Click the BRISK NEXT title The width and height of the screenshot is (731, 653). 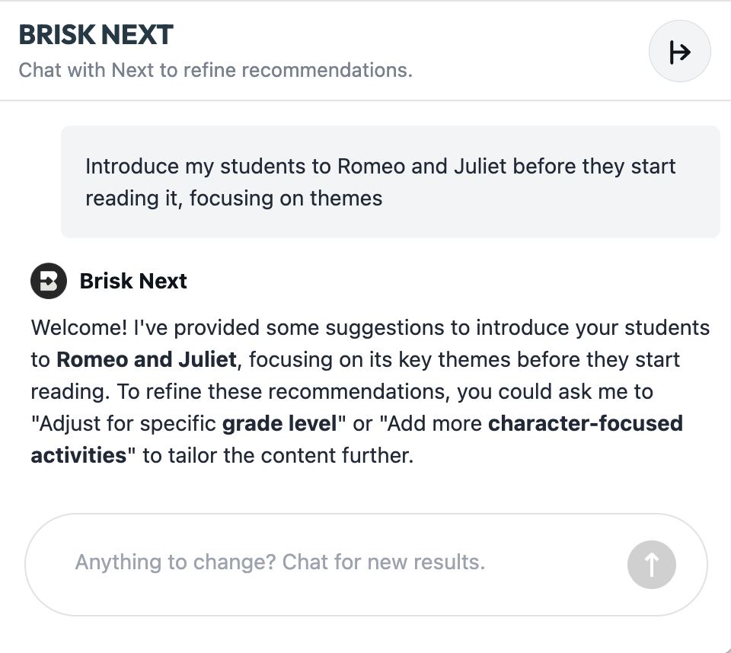click(x=95, y=35)
